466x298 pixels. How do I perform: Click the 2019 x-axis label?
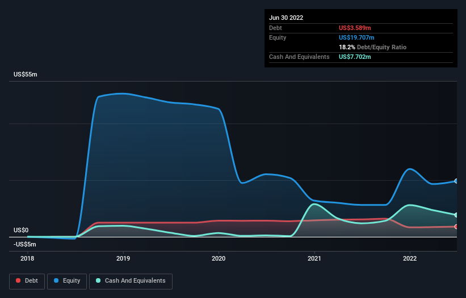(x=123, y=258)
